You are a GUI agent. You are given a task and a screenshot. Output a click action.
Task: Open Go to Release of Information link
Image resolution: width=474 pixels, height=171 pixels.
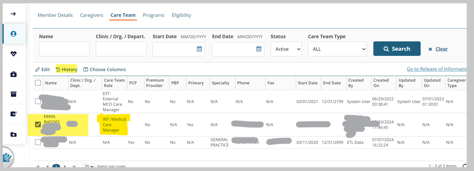[437, 69]
